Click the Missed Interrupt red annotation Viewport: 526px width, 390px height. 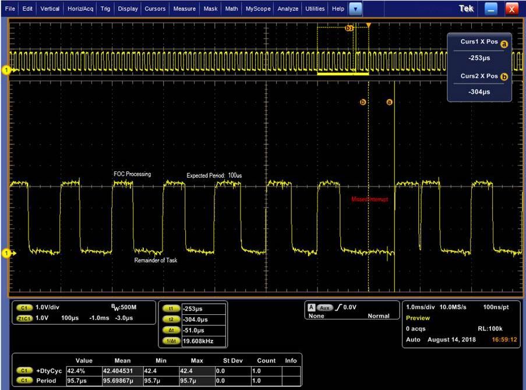coord(370,199)
